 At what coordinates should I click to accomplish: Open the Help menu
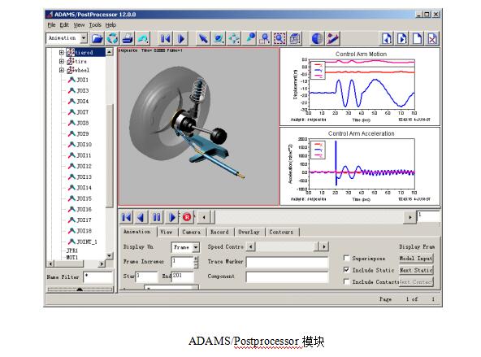point(110,25)
